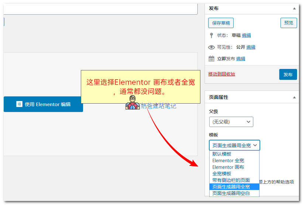Click the 页面属性 panel heading

218,97
